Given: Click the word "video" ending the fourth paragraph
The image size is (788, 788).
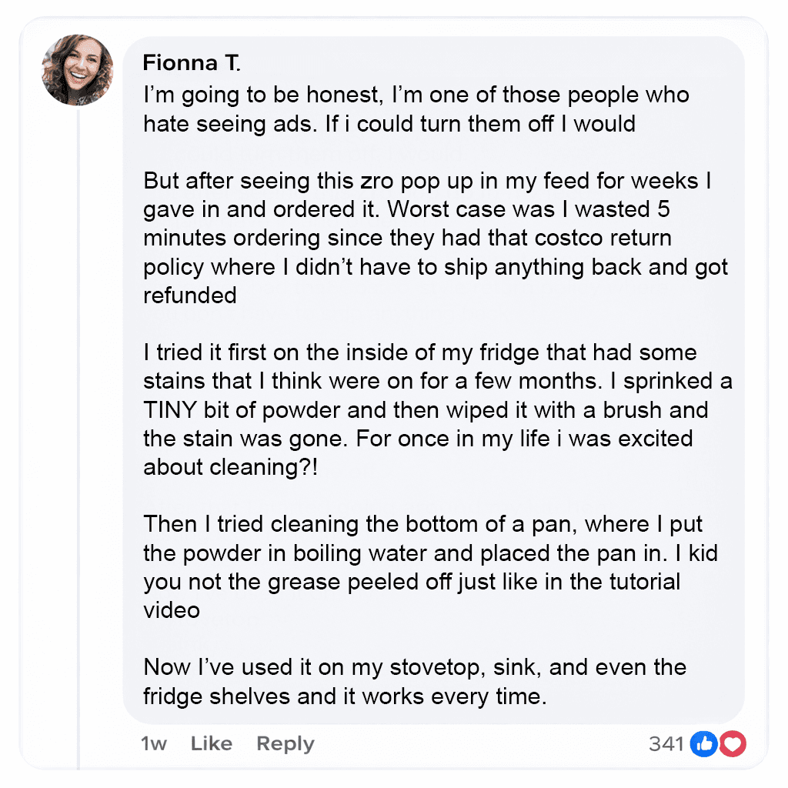Looking at the screenshot, I should pyautogui.click(x=172, y=609).
